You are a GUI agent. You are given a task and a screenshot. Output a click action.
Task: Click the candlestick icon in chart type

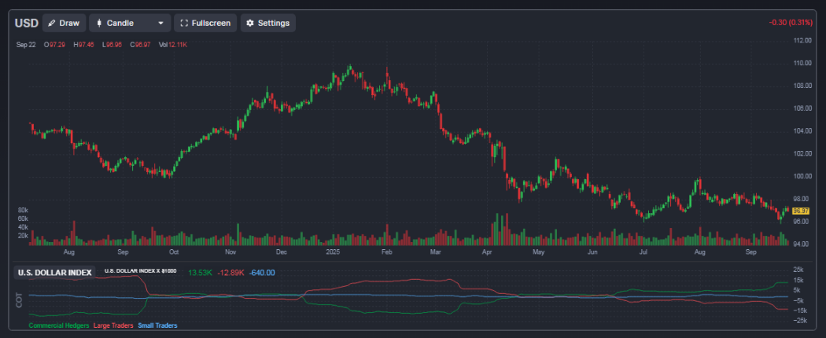[x=98, y=23]
